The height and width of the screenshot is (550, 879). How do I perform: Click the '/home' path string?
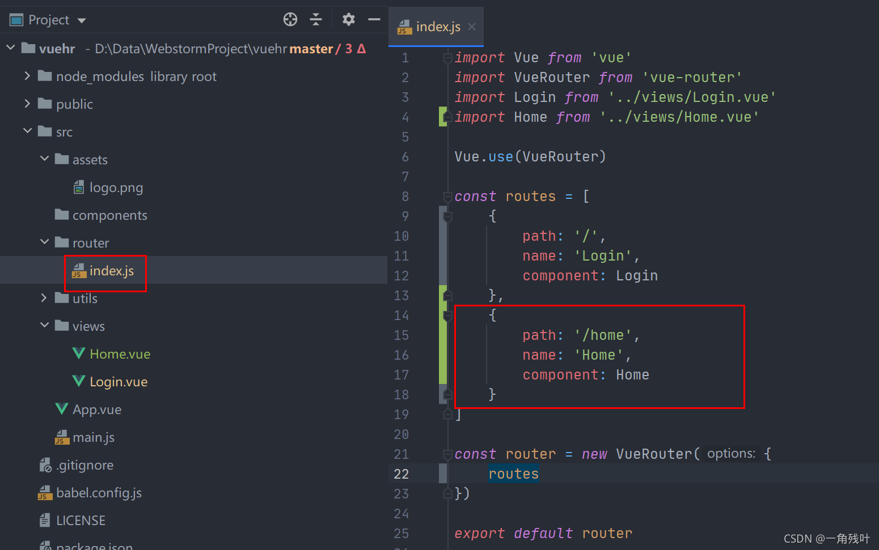pyautogui.click(x=603, y=335)
